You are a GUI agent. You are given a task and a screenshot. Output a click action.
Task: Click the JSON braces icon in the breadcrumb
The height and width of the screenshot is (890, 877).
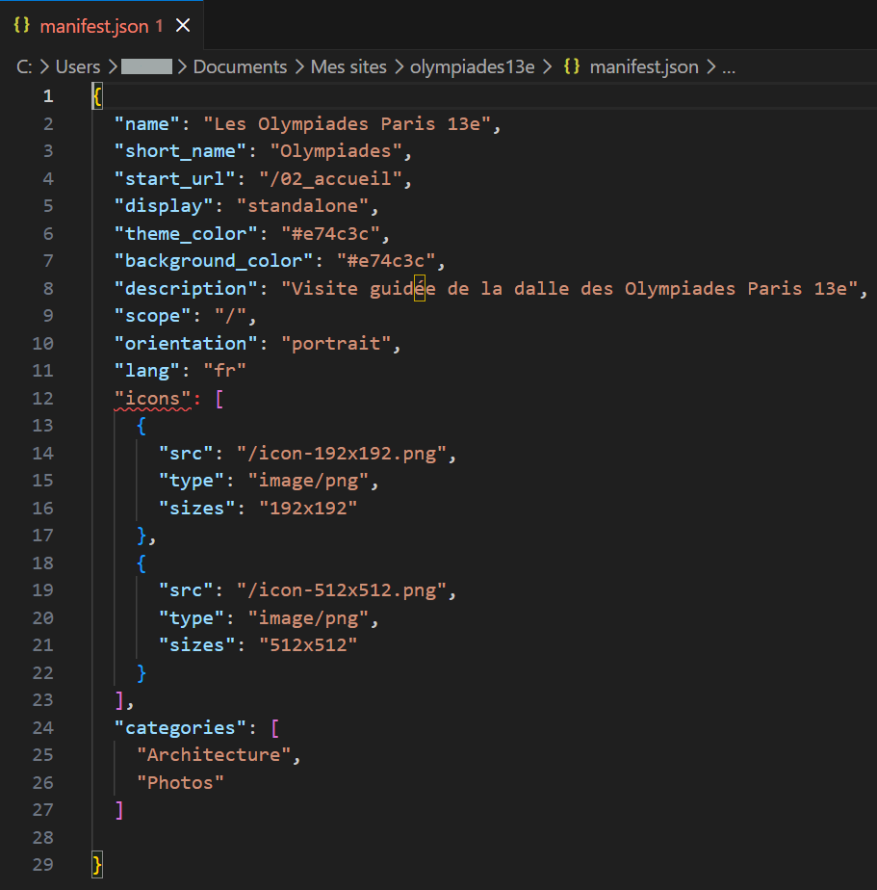572,67
